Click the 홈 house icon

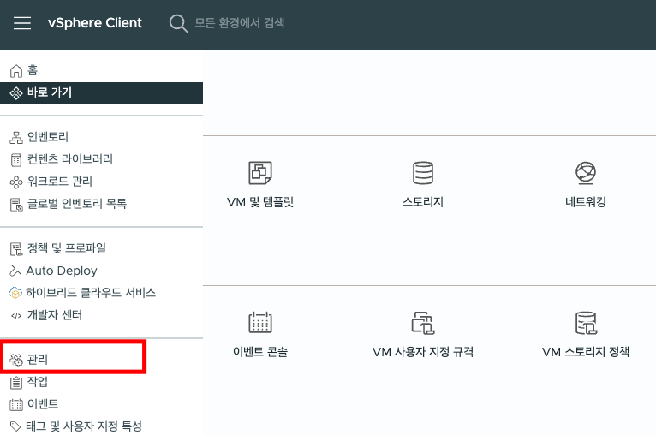pos(16,71)
